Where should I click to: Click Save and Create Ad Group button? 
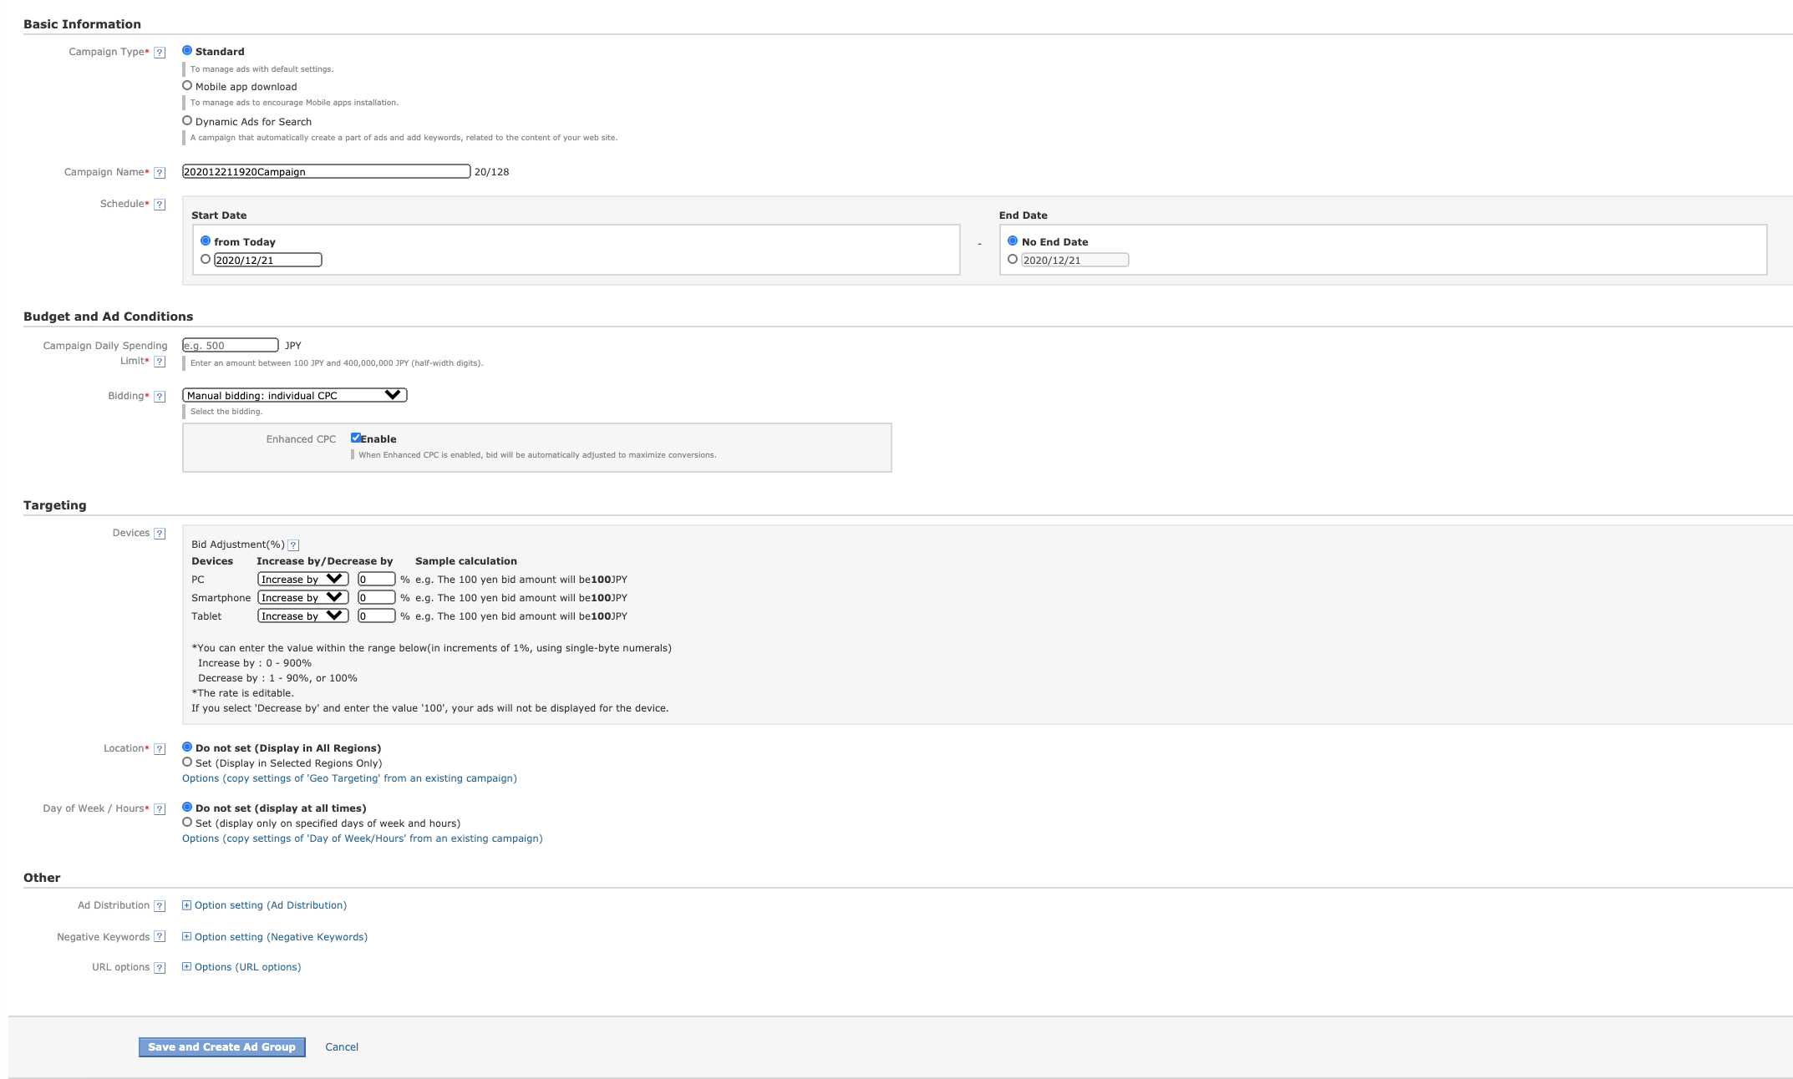pyautogui.click(x=221, y=1047)
